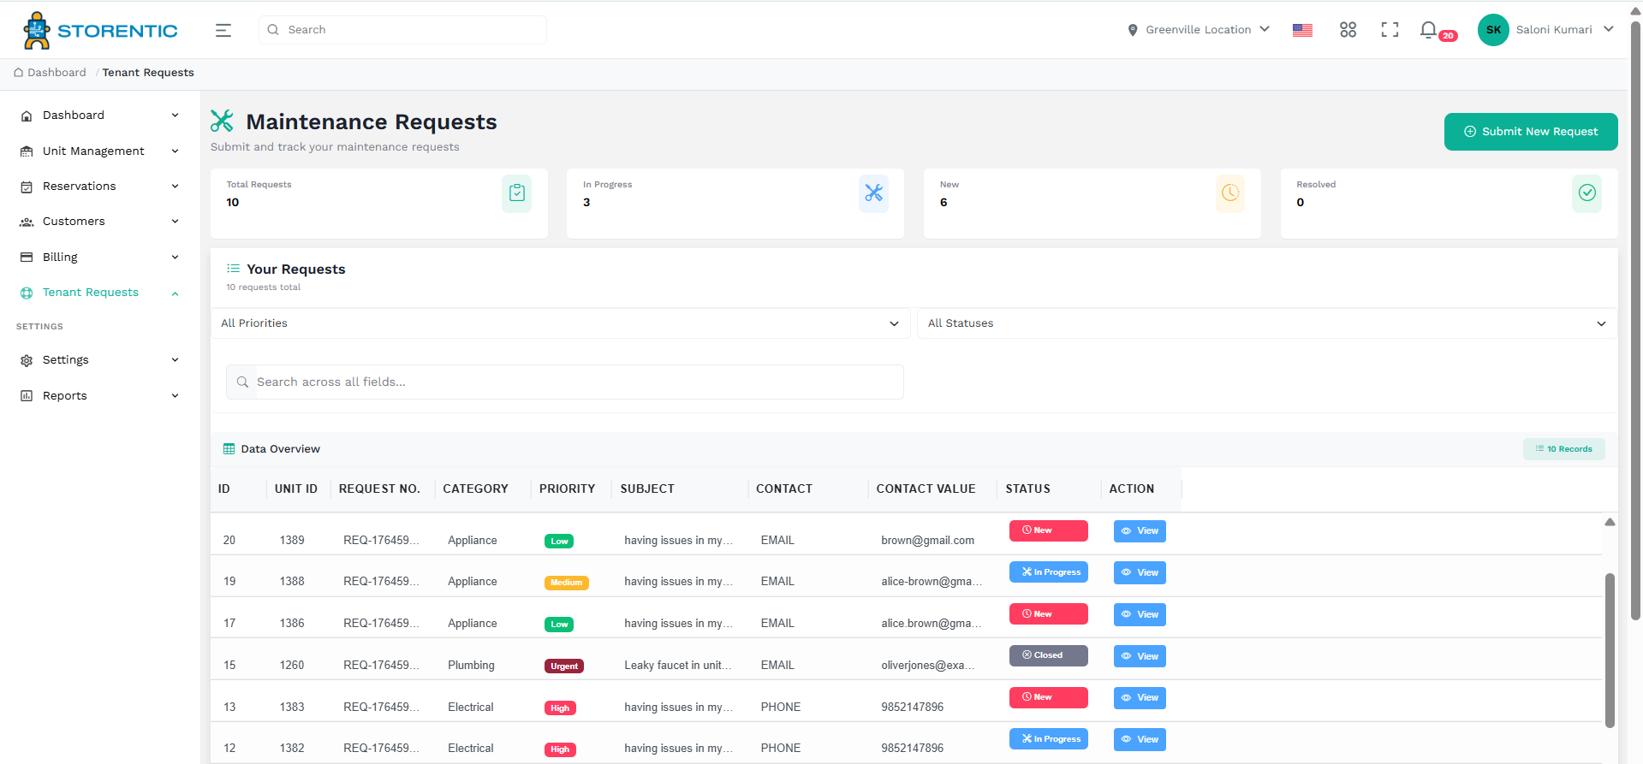View request ID 12
This screenshot has height=764, width=1643.
pyautogui.click(x=1140, y=740)
